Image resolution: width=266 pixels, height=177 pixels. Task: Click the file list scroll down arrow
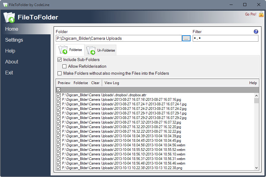coord(256,168)
